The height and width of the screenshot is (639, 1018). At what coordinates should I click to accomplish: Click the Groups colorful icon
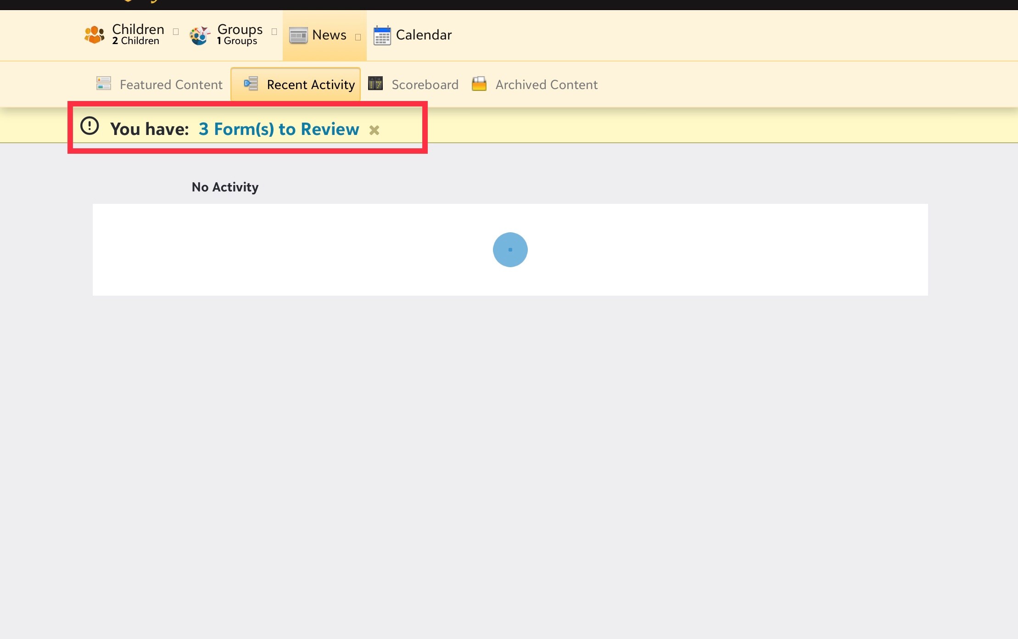pos(200,35)
